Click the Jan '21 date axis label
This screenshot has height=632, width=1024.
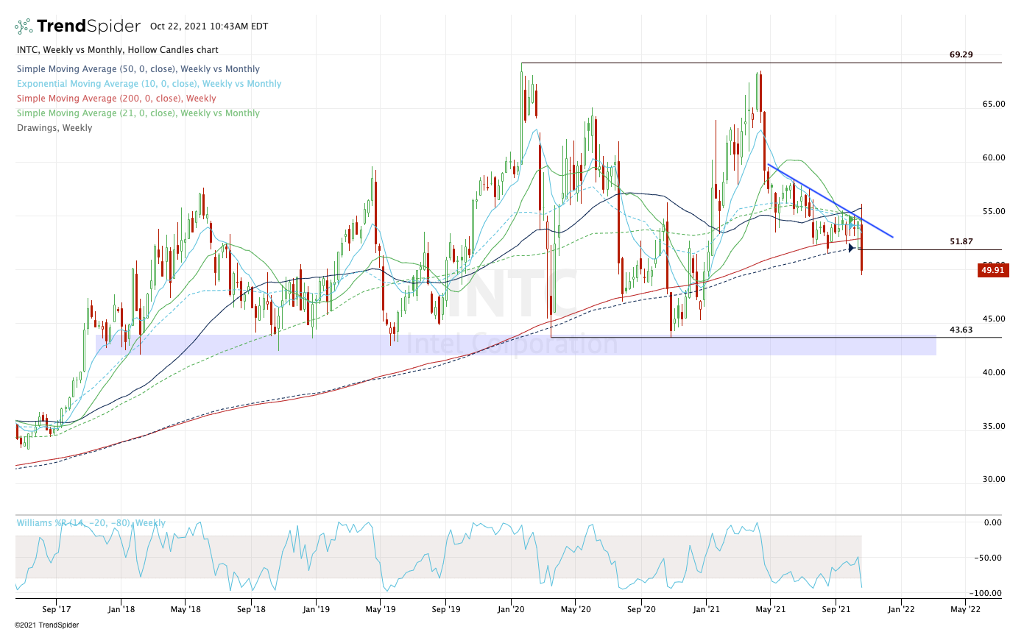click(707, 609)
